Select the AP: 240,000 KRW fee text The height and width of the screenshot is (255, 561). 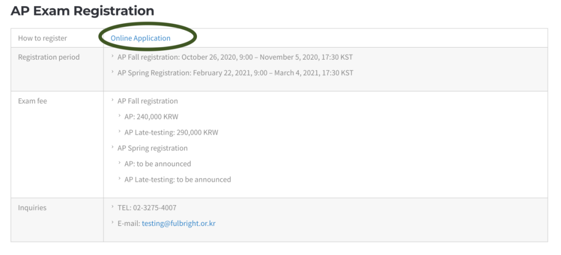[x=151, y=117]
